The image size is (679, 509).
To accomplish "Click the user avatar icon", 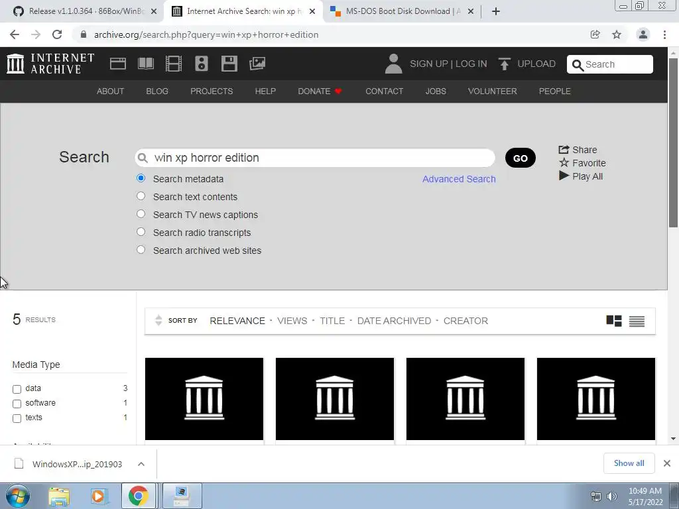I will [393, 64].
